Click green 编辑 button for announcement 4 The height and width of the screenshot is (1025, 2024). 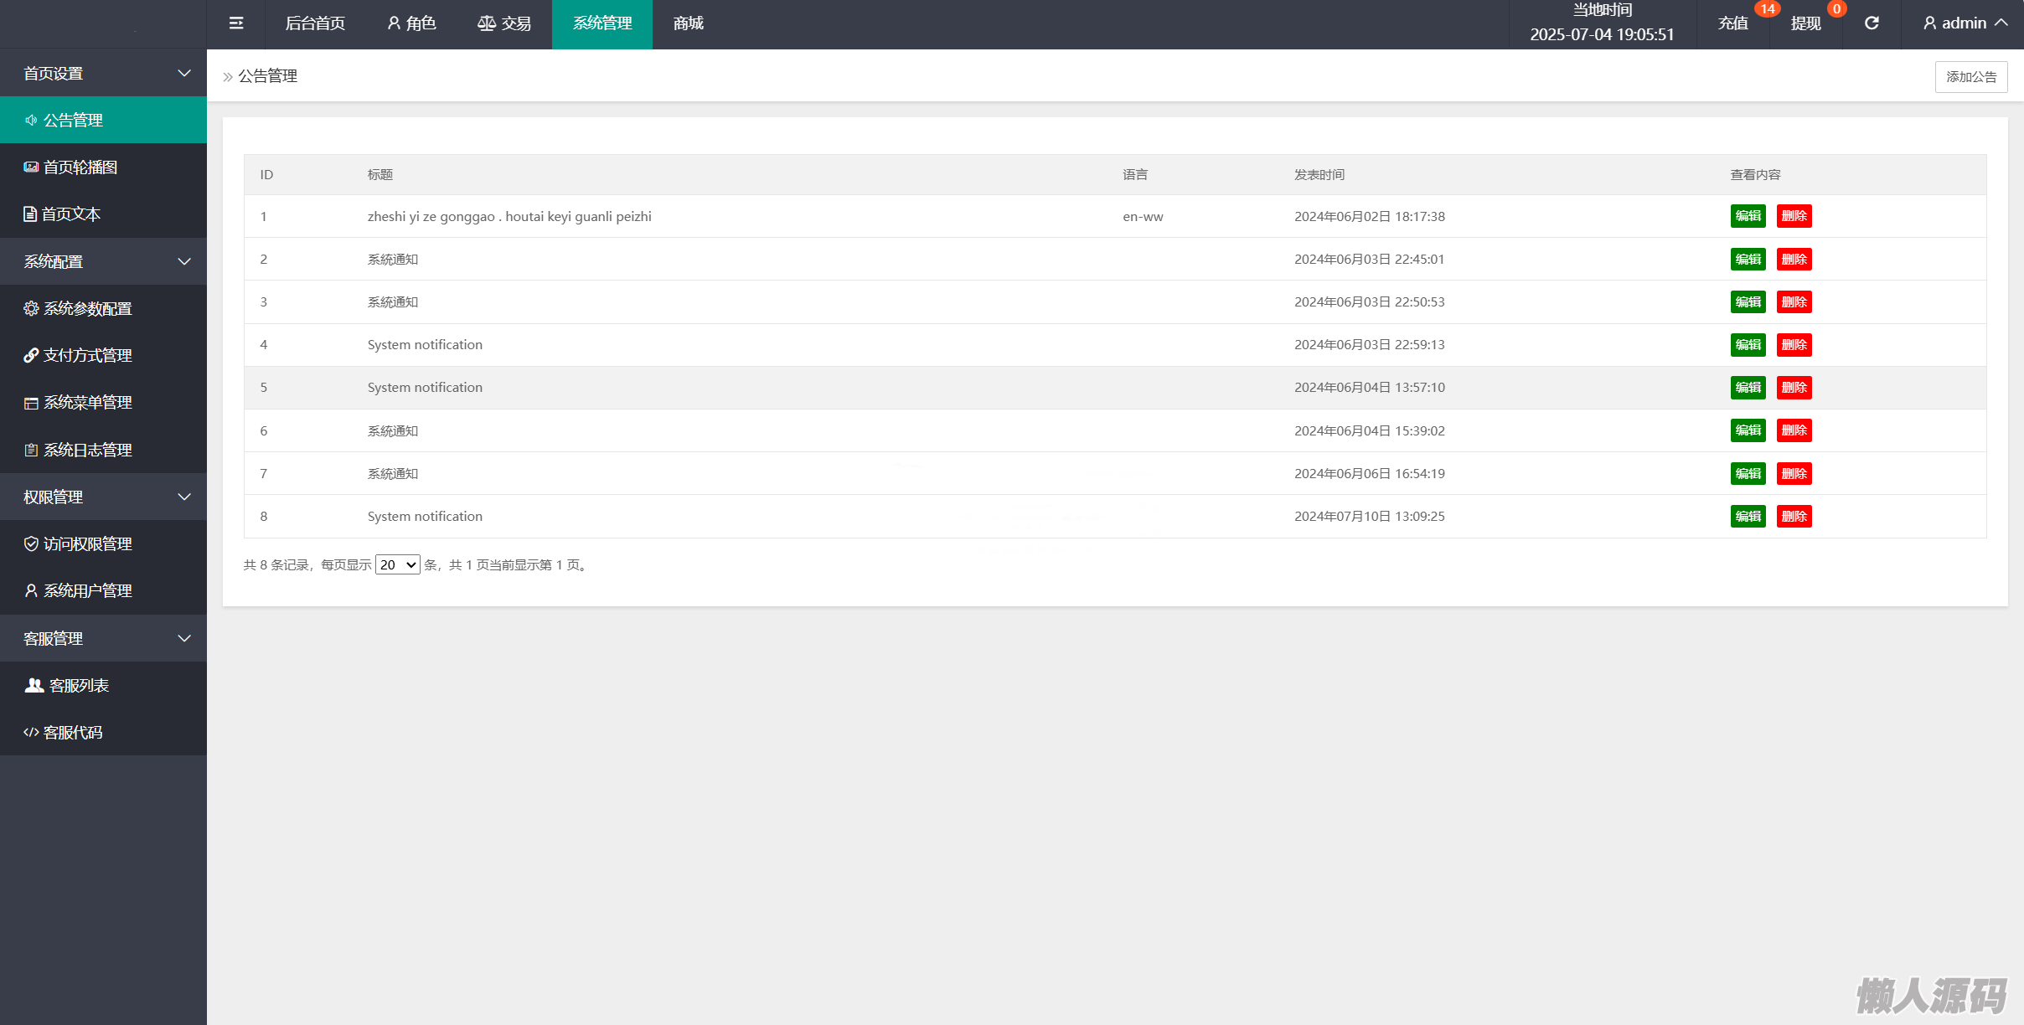[x=1748, y=345]
